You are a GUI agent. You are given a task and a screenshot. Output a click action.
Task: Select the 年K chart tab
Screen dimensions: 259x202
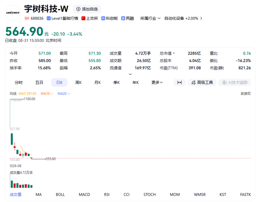click(136, 83)
